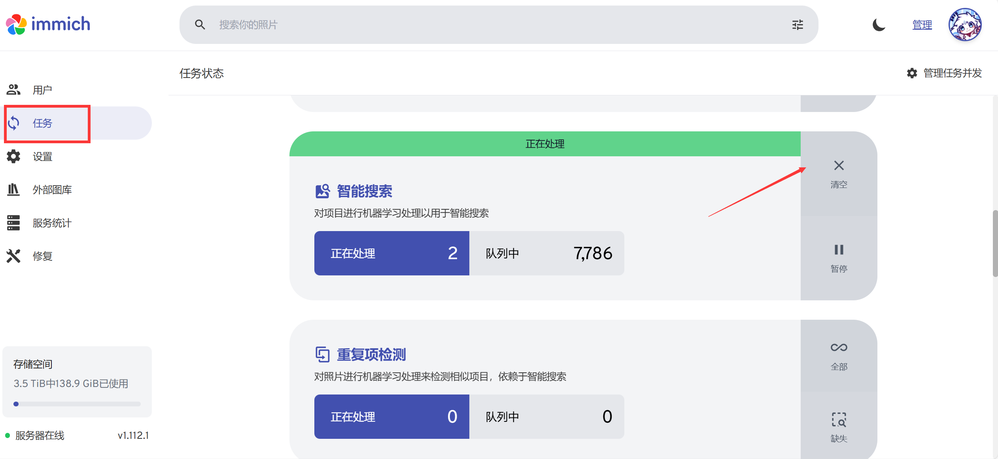Image resolution: width=998 pixels, height=459 pixels.
Task: Run Duplicate Detection on all items
Action: tap(839, 355)
